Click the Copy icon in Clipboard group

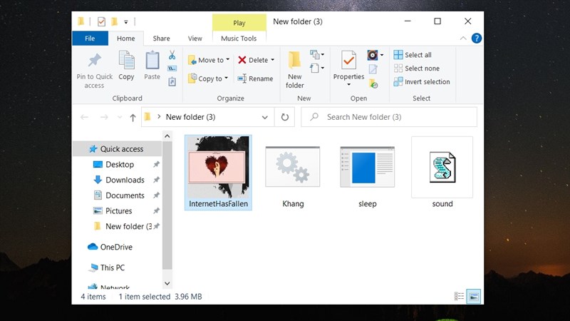(127, 61)
